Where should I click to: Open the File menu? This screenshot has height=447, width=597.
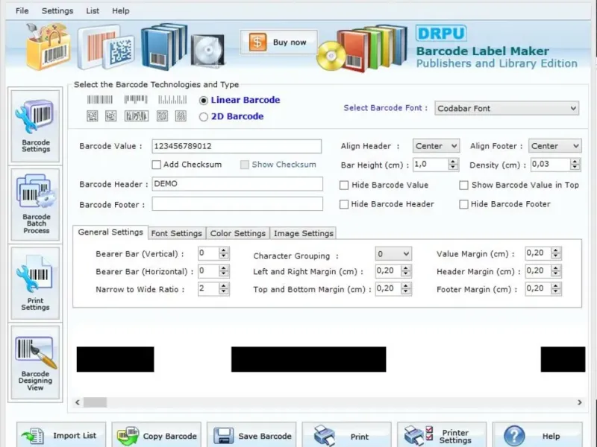(22, 10)
